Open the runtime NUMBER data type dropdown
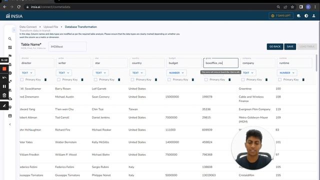Viewport: 320px width, 180px height. [x=287, y=73]
